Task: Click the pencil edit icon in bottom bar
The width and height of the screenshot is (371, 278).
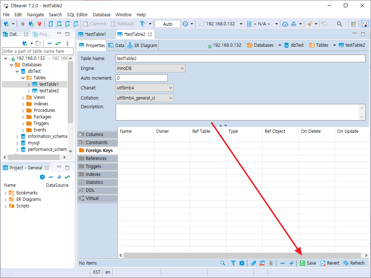Action: pos(253,263)
